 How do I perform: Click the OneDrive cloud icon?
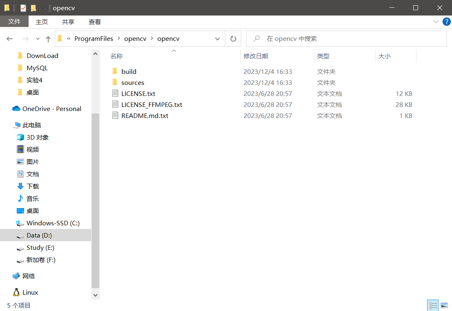[x=16, y=109]
